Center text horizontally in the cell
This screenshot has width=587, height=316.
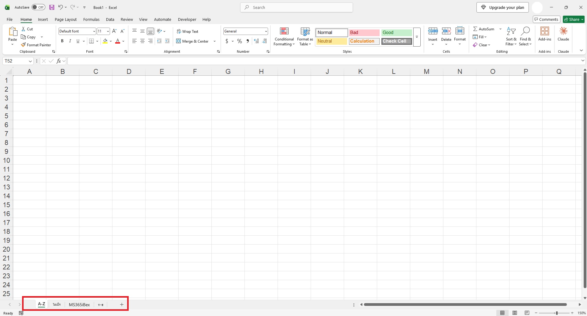142,41
